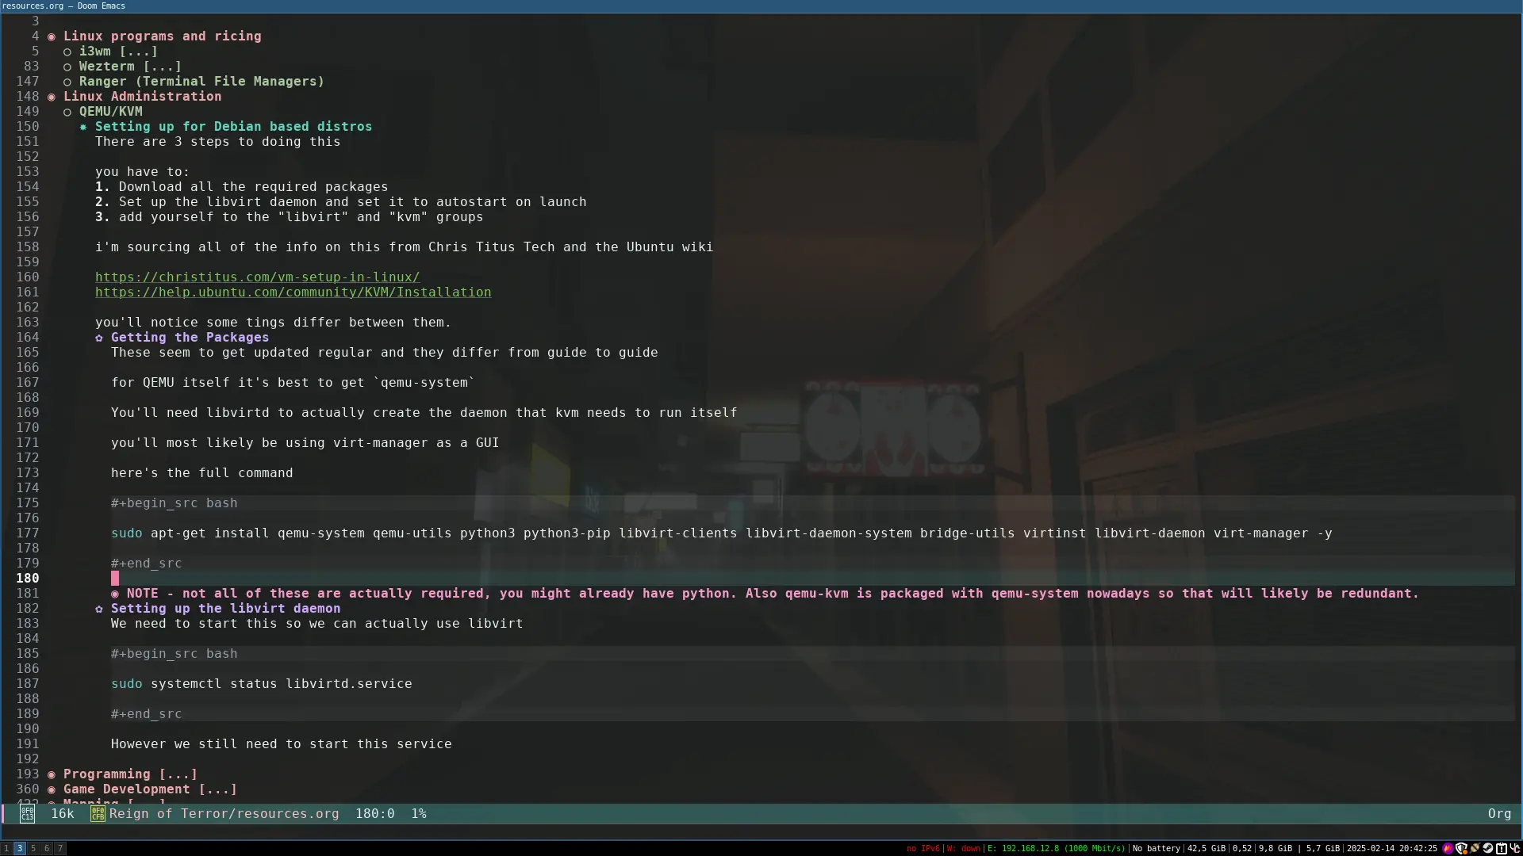Click the hollow bullet before QEMU/KVM
This screenshot has height=856, width=1523.
67,112
